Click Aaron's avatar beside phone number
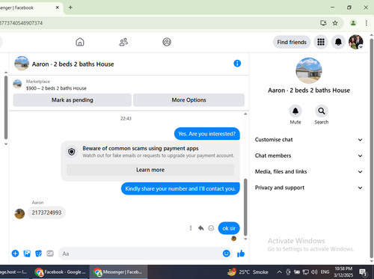 click(x=19, y=214)
